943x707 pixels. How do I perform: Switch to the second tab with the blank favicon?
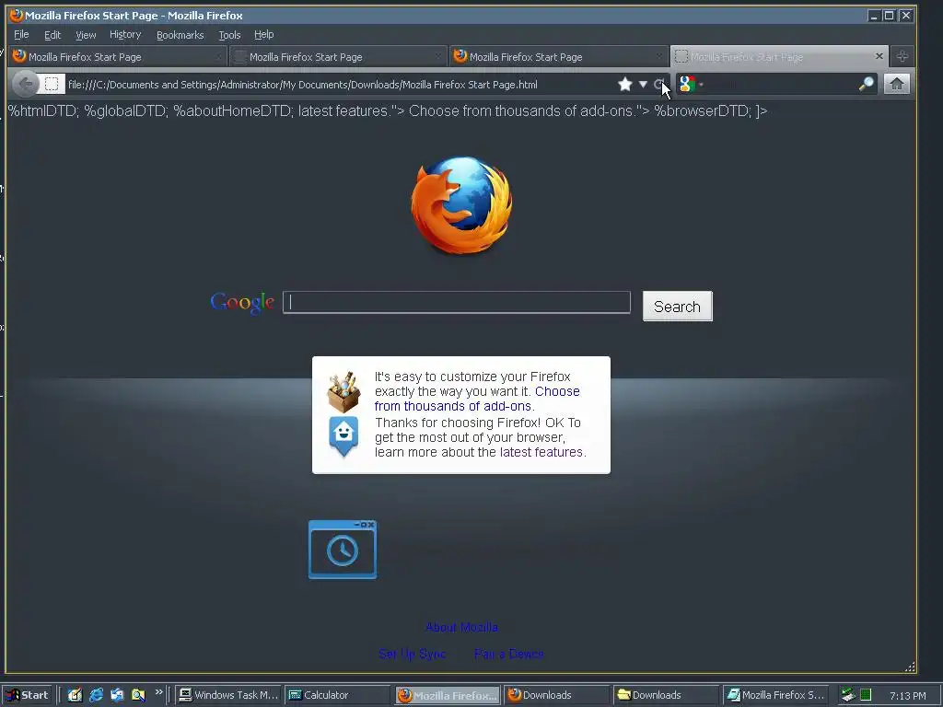[x=338, y=56]
